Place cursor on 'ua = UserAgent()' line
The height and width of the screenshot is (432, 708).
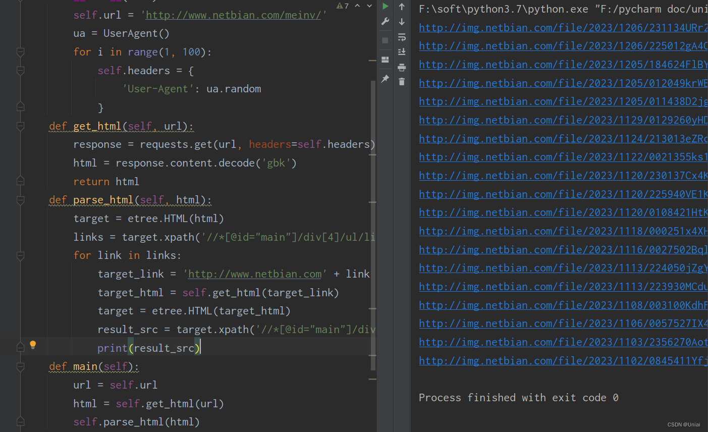tap(122, 33)
